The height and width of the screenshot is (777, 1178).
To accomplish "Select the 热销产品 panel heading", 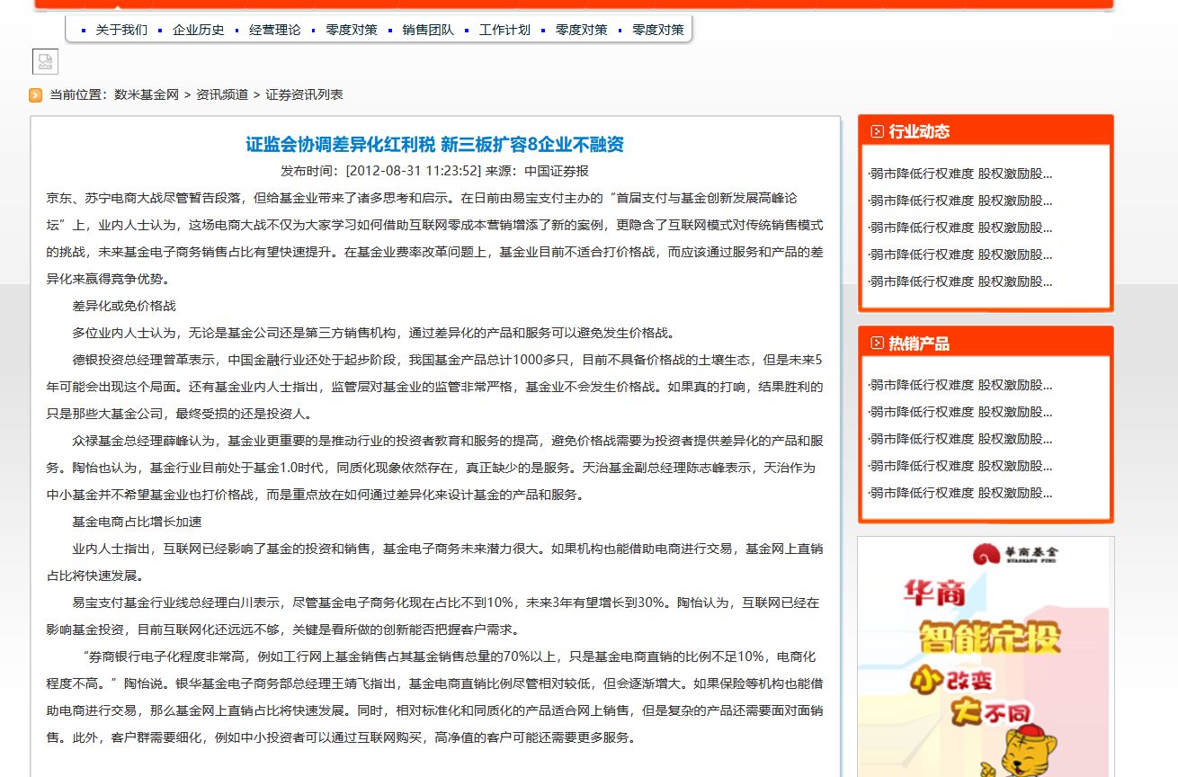I will tap(919, 344).
